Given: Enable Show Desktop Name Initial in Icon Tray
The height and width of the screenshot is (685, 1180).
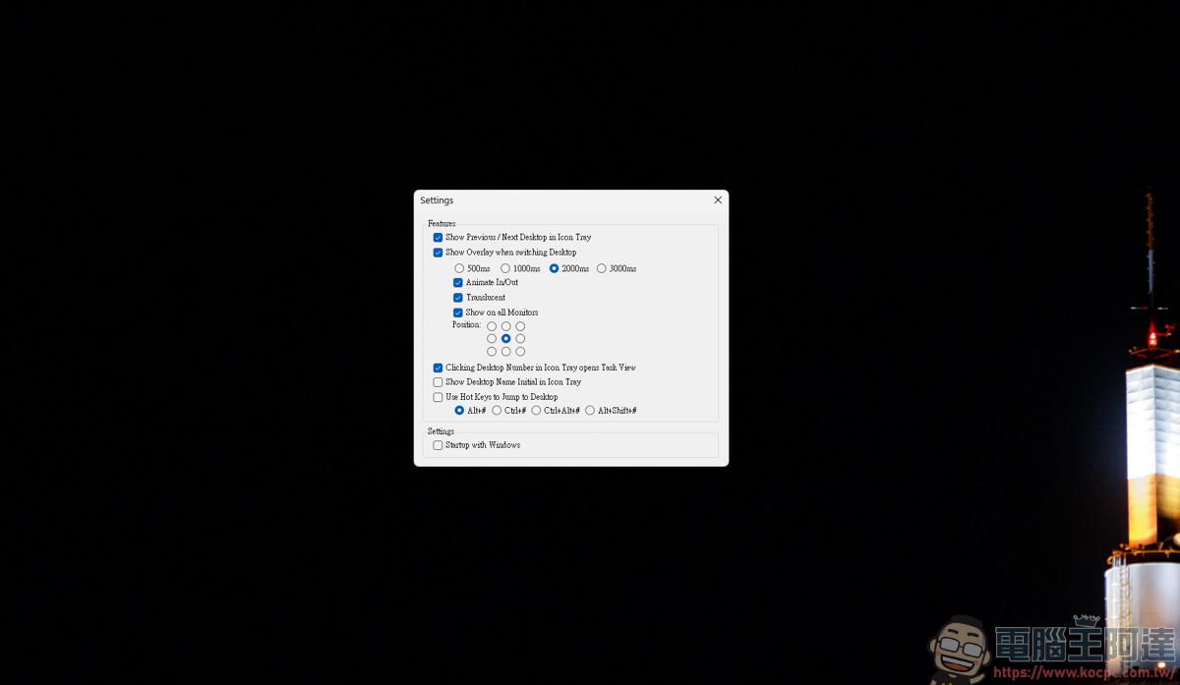Looking at the screenshot, I should pyautogui.click(x=439, y=382).
